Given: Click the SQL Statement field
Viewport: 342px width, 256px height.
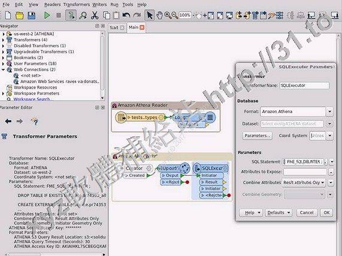Looking at the screenshot, I should coord(305,161).
